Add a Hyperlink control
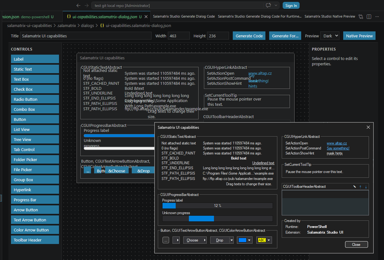The width and height of the screenshot is (384, 260). pos(35,190)
